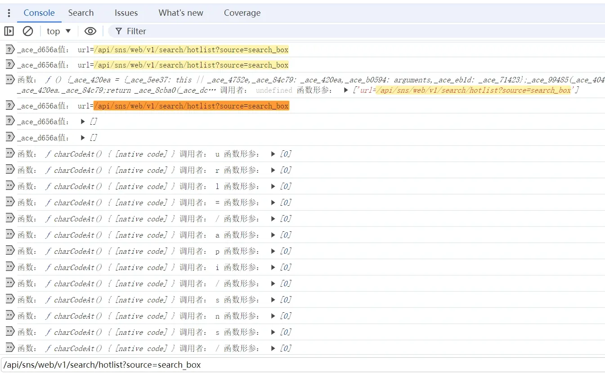Click message icon of charCodeAt row with caller n
This screenshot has width=605, height=374.
(x=10, y=315)
